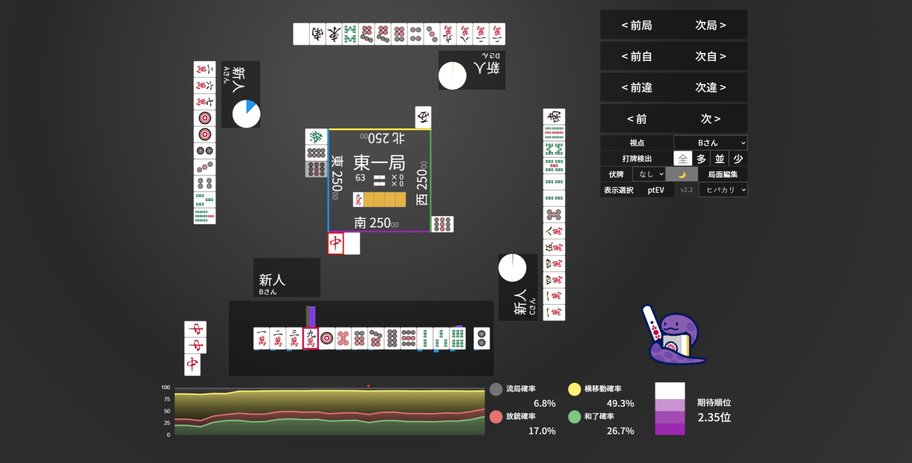Click the ptEV display selection button
Image resolution: width=912 pixels, height=463 pixels.
[x=656, y=190]
